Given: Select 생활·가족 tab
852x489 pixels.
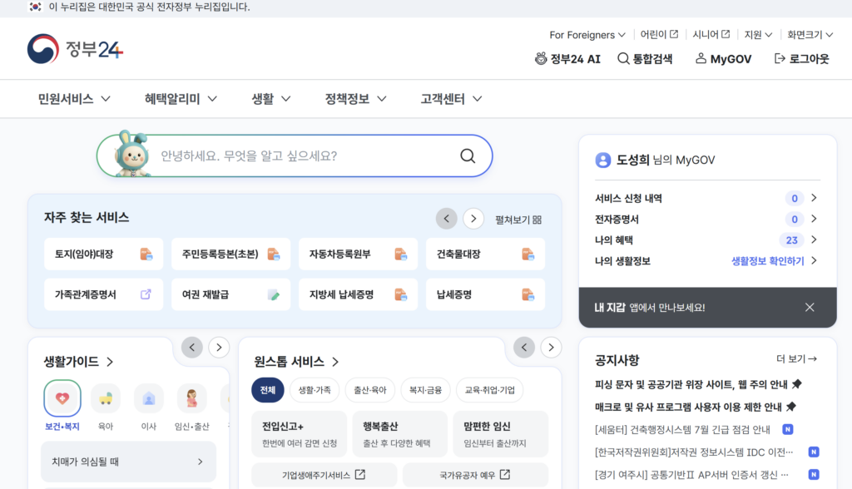Looking at the screenshot, I should [315, 390].
